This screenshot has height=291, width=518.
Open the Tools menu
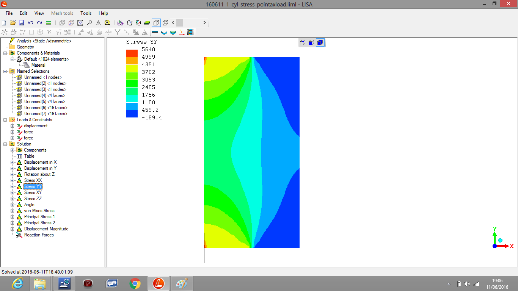[86, 13]
